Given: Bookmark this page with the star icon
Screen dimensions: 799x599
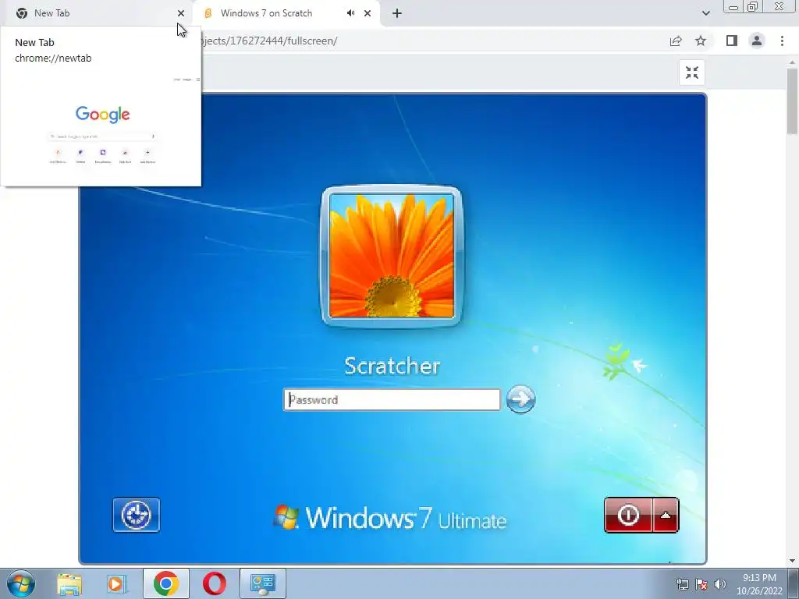Looking at the screenshot, I should [701, 41].
